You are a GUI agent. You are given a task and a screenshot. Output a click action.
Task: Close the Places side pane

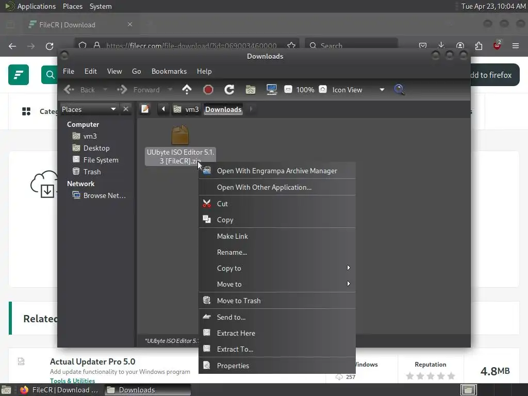tap(126, 109)
